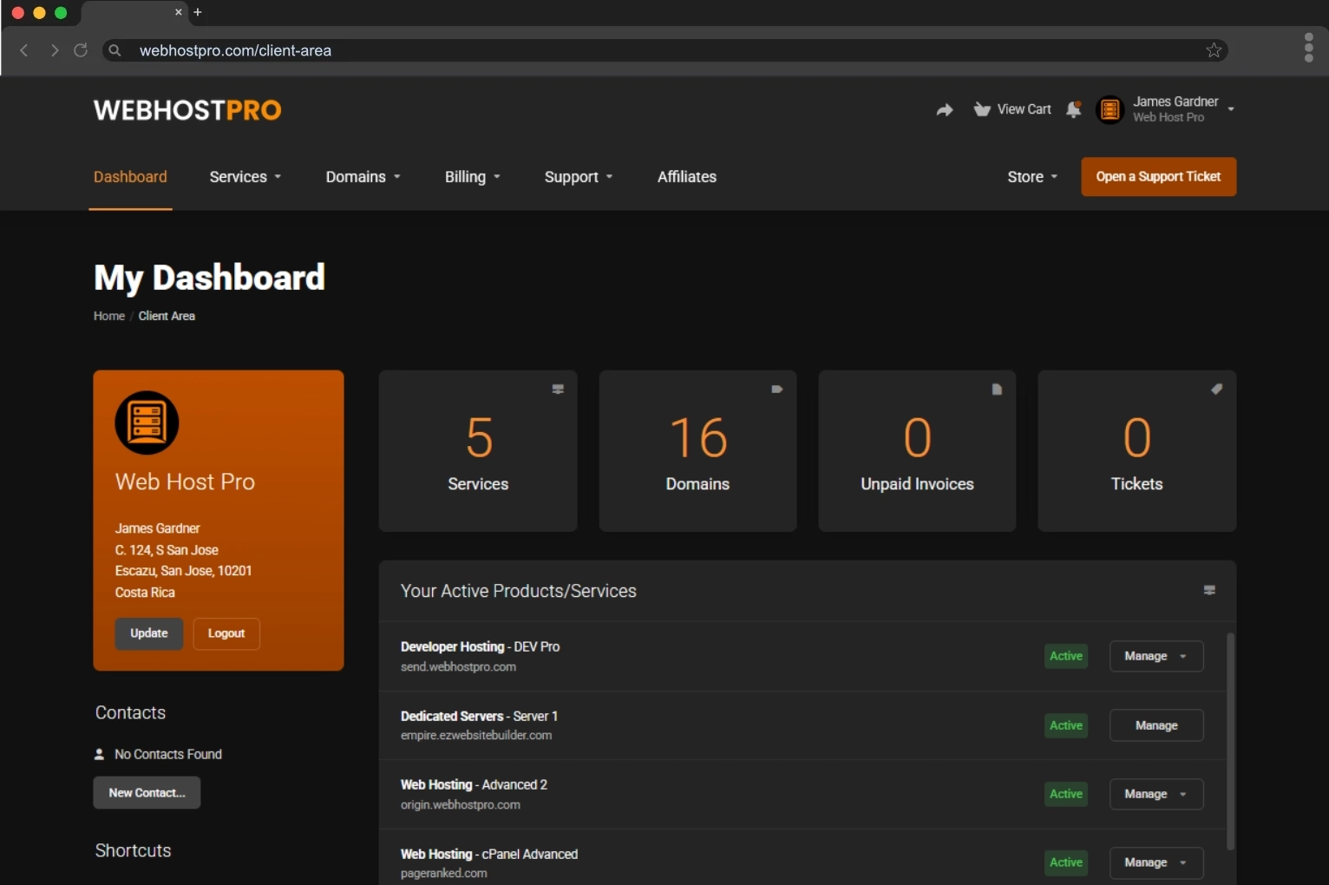The width and height of the screenshot is (1329, 885).
Task: Expand the Support navigation dropdown
Action: pyautogui.click(x=579, y=177)
